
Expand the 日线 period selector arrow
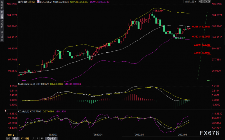[x=13, y=135]
